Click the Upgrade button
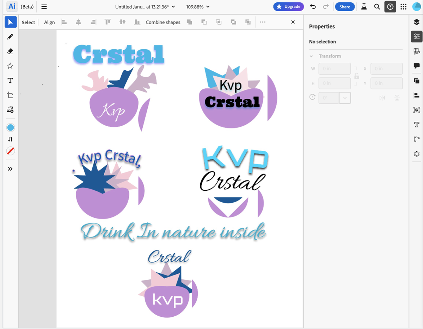Image resolution: width=423 pixels, height=329 pixels. [x=288, y=7]
